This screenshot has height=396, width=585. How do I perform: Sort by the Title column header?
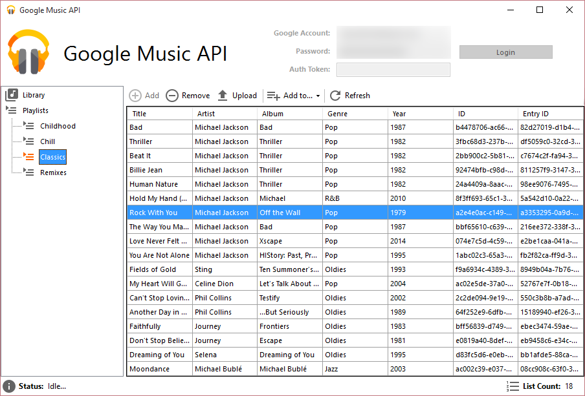tap(160, 114)
